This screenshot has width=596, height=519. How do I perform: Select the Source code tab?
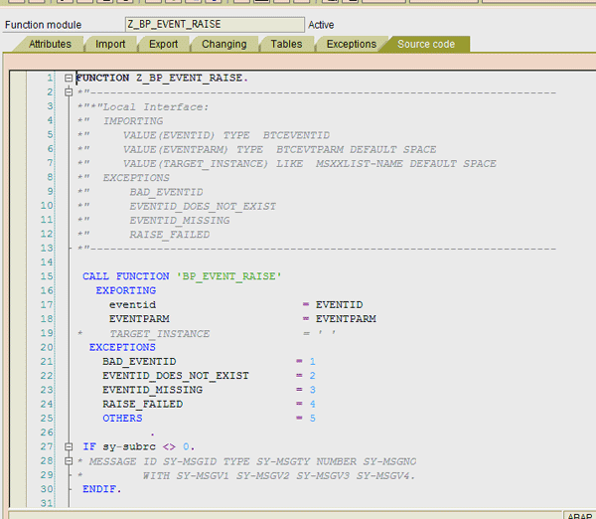(x=425, y=44)
